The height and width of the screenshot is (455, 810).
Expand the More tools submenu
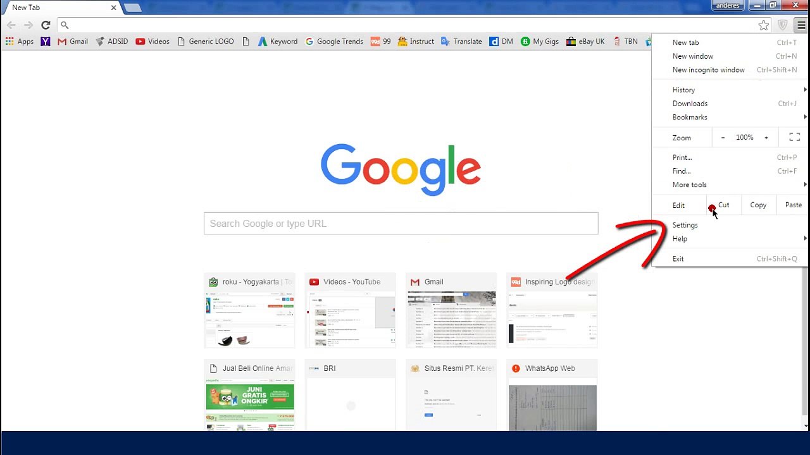click(730, 185)
